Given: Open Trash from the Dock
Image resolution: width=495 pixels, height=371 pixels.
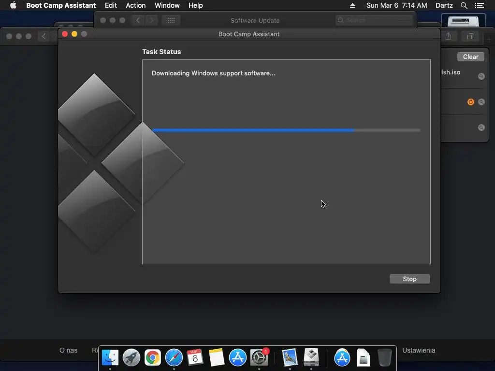Looking at the screenshot, I should pyautogui.click(x=384, y=357).
